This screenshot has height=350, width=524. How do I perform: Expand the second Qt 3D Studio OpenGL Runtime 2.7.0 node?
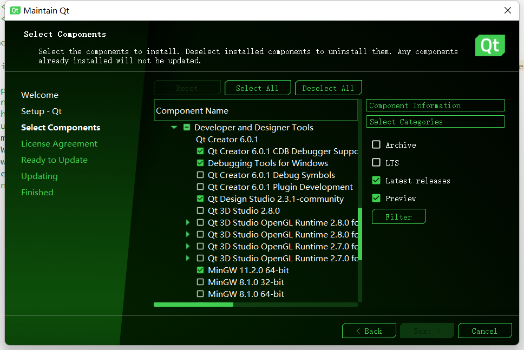(188, 258)
